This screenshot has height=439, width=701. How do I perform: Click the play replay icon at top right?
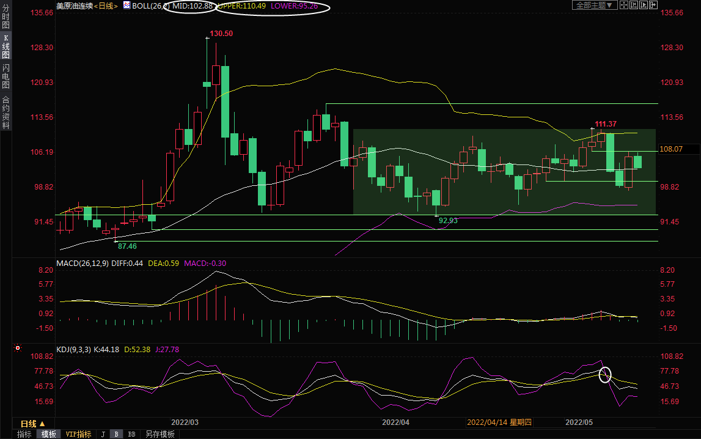coord(644,5)
